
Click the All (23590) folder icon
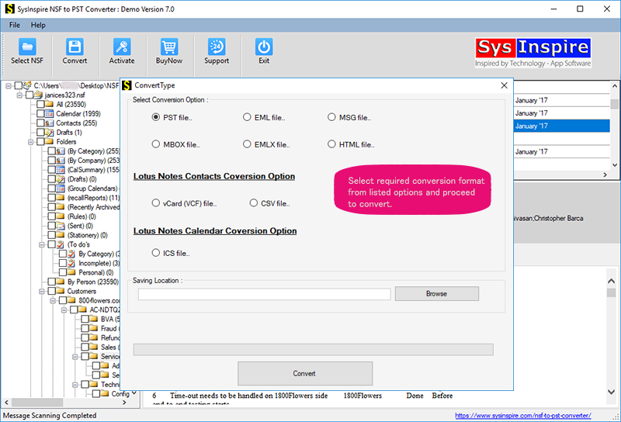[x=50, y=104]
